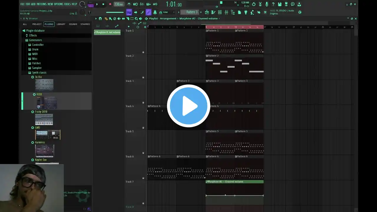The width and height of the screenshot is (377, 212).
Task: Click the render export download icon
Action: 299,4
